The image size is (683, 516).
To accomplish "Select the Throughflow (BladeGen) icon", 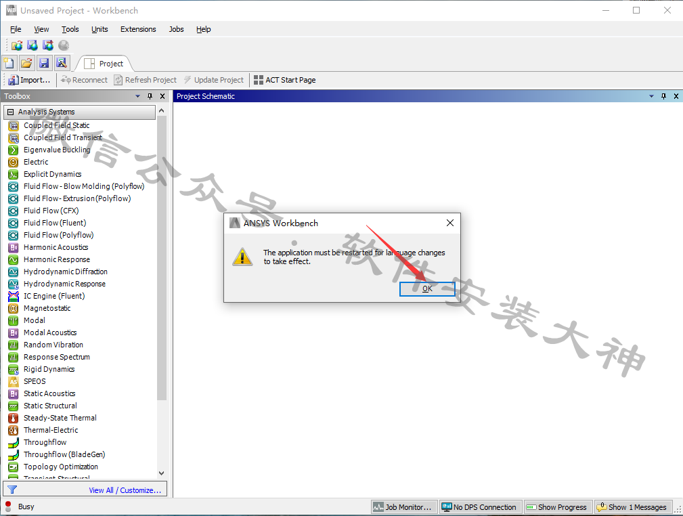I will pyautogui.click(x=14, y=455).
